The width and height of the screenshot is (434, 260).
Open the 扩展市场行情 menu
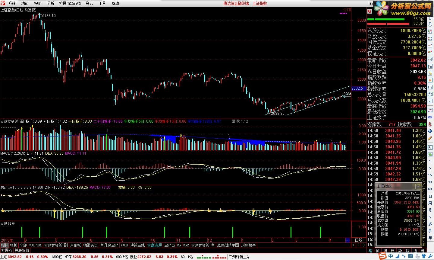pos(70,3)
